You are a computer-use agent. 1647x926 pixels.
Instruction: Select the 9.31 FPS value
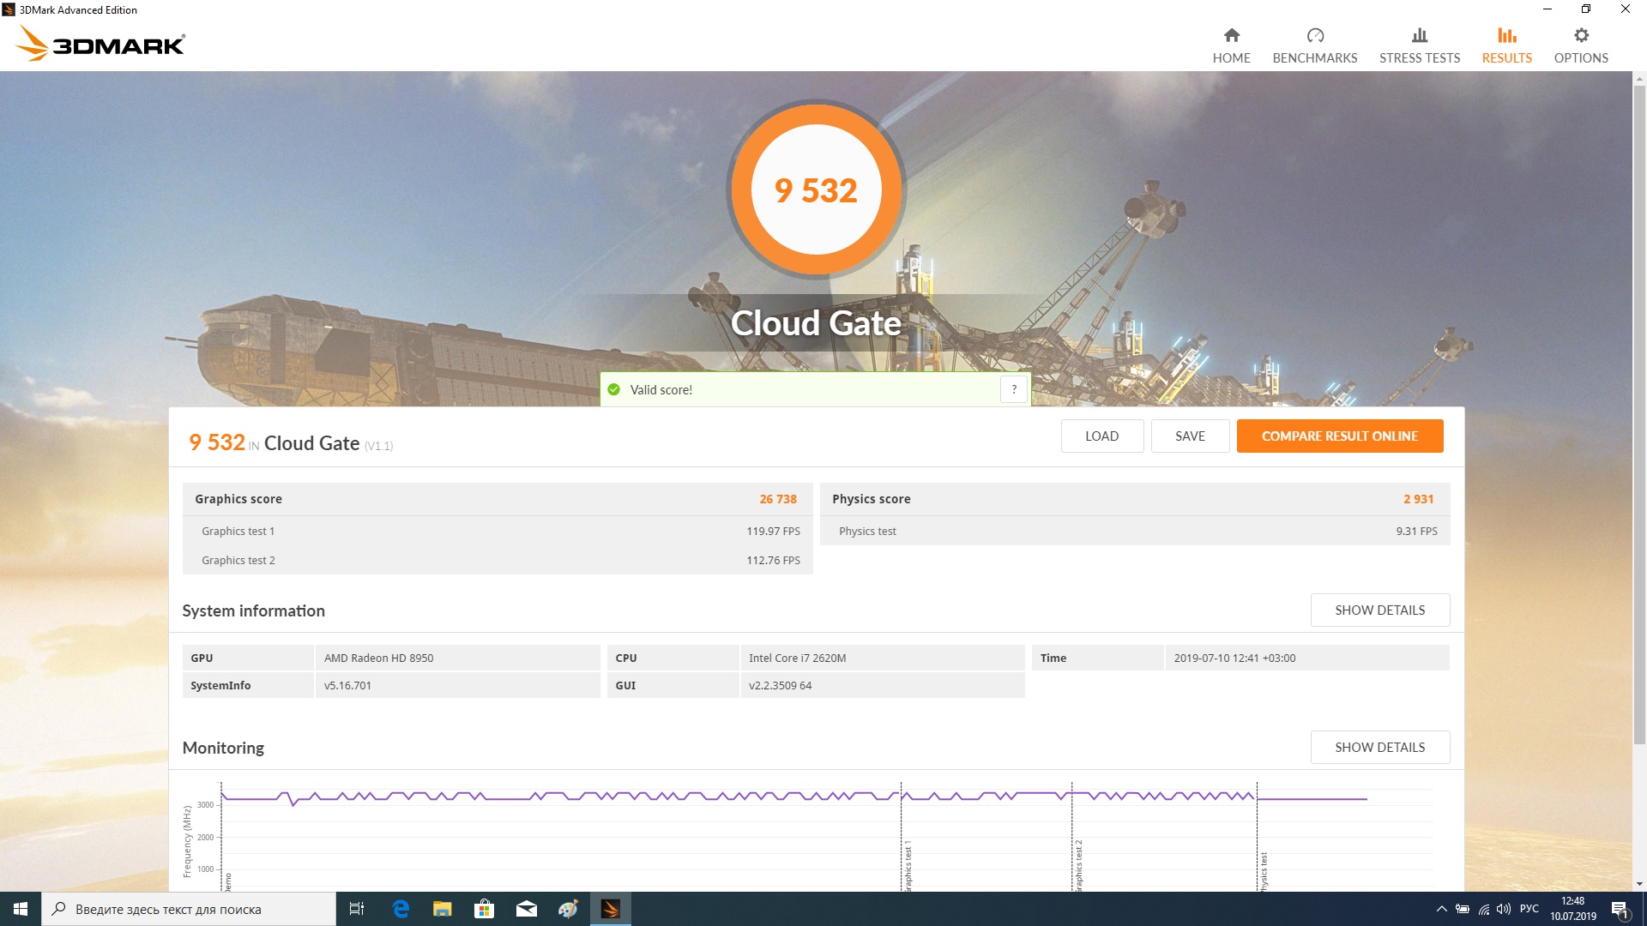point(1416,531)
